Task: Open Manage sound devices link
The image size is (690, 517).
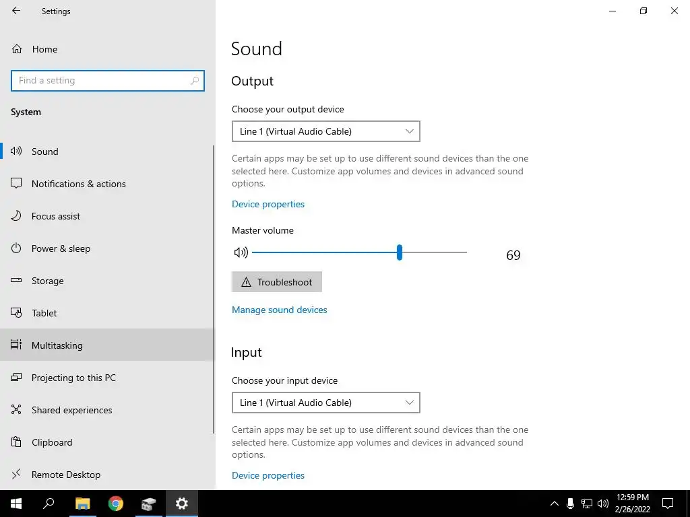Action: click(280, 310)
